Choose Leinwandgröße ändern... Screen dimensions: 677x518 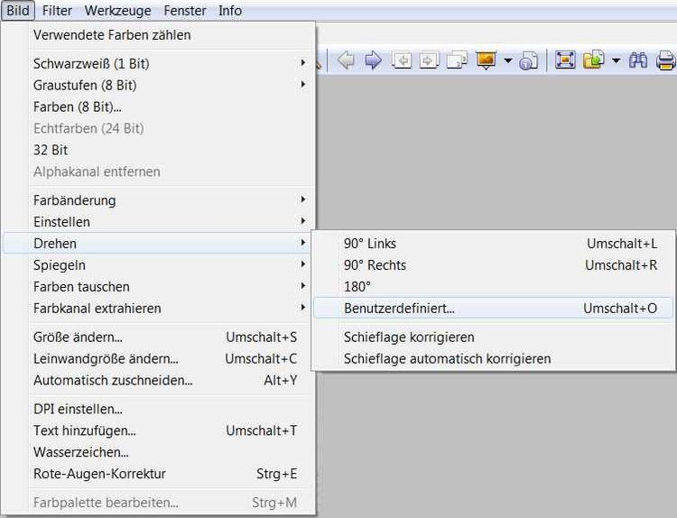[158, 358]
